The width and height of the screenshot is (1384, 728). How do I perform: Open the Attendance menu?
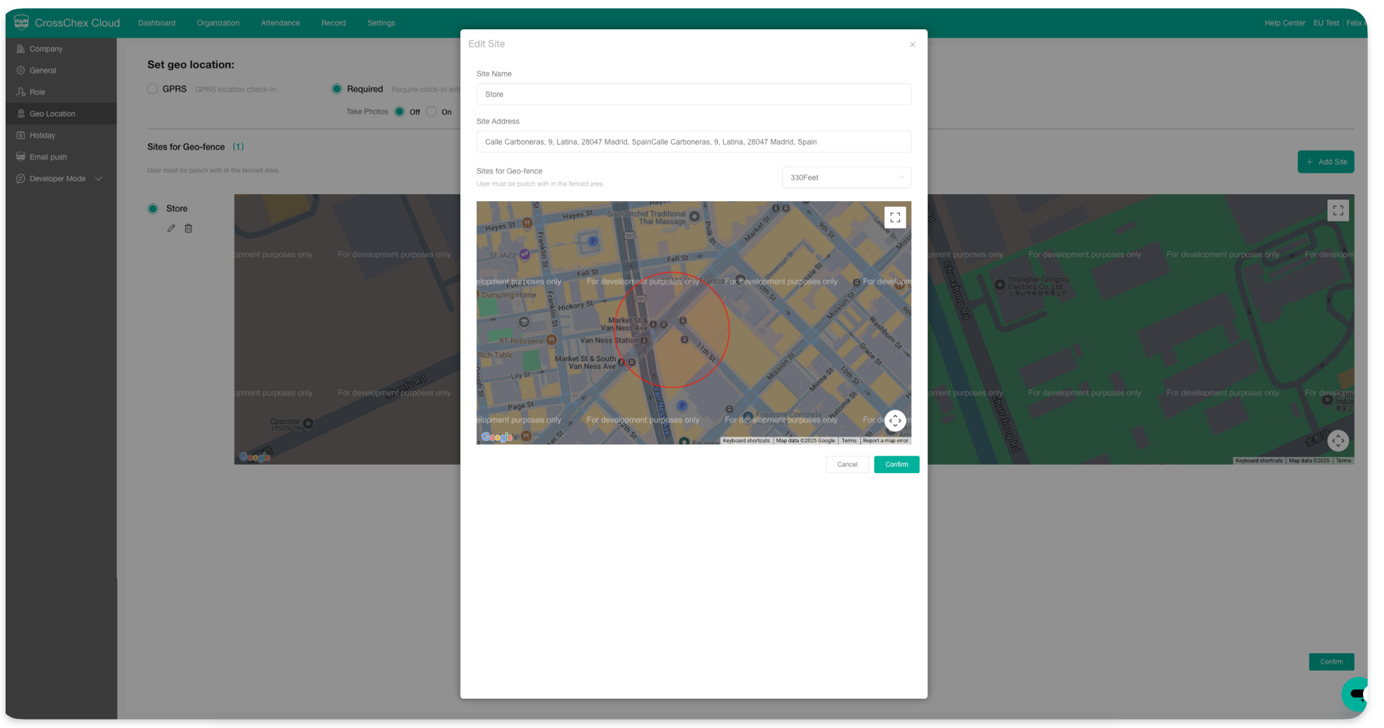(280, 23)
